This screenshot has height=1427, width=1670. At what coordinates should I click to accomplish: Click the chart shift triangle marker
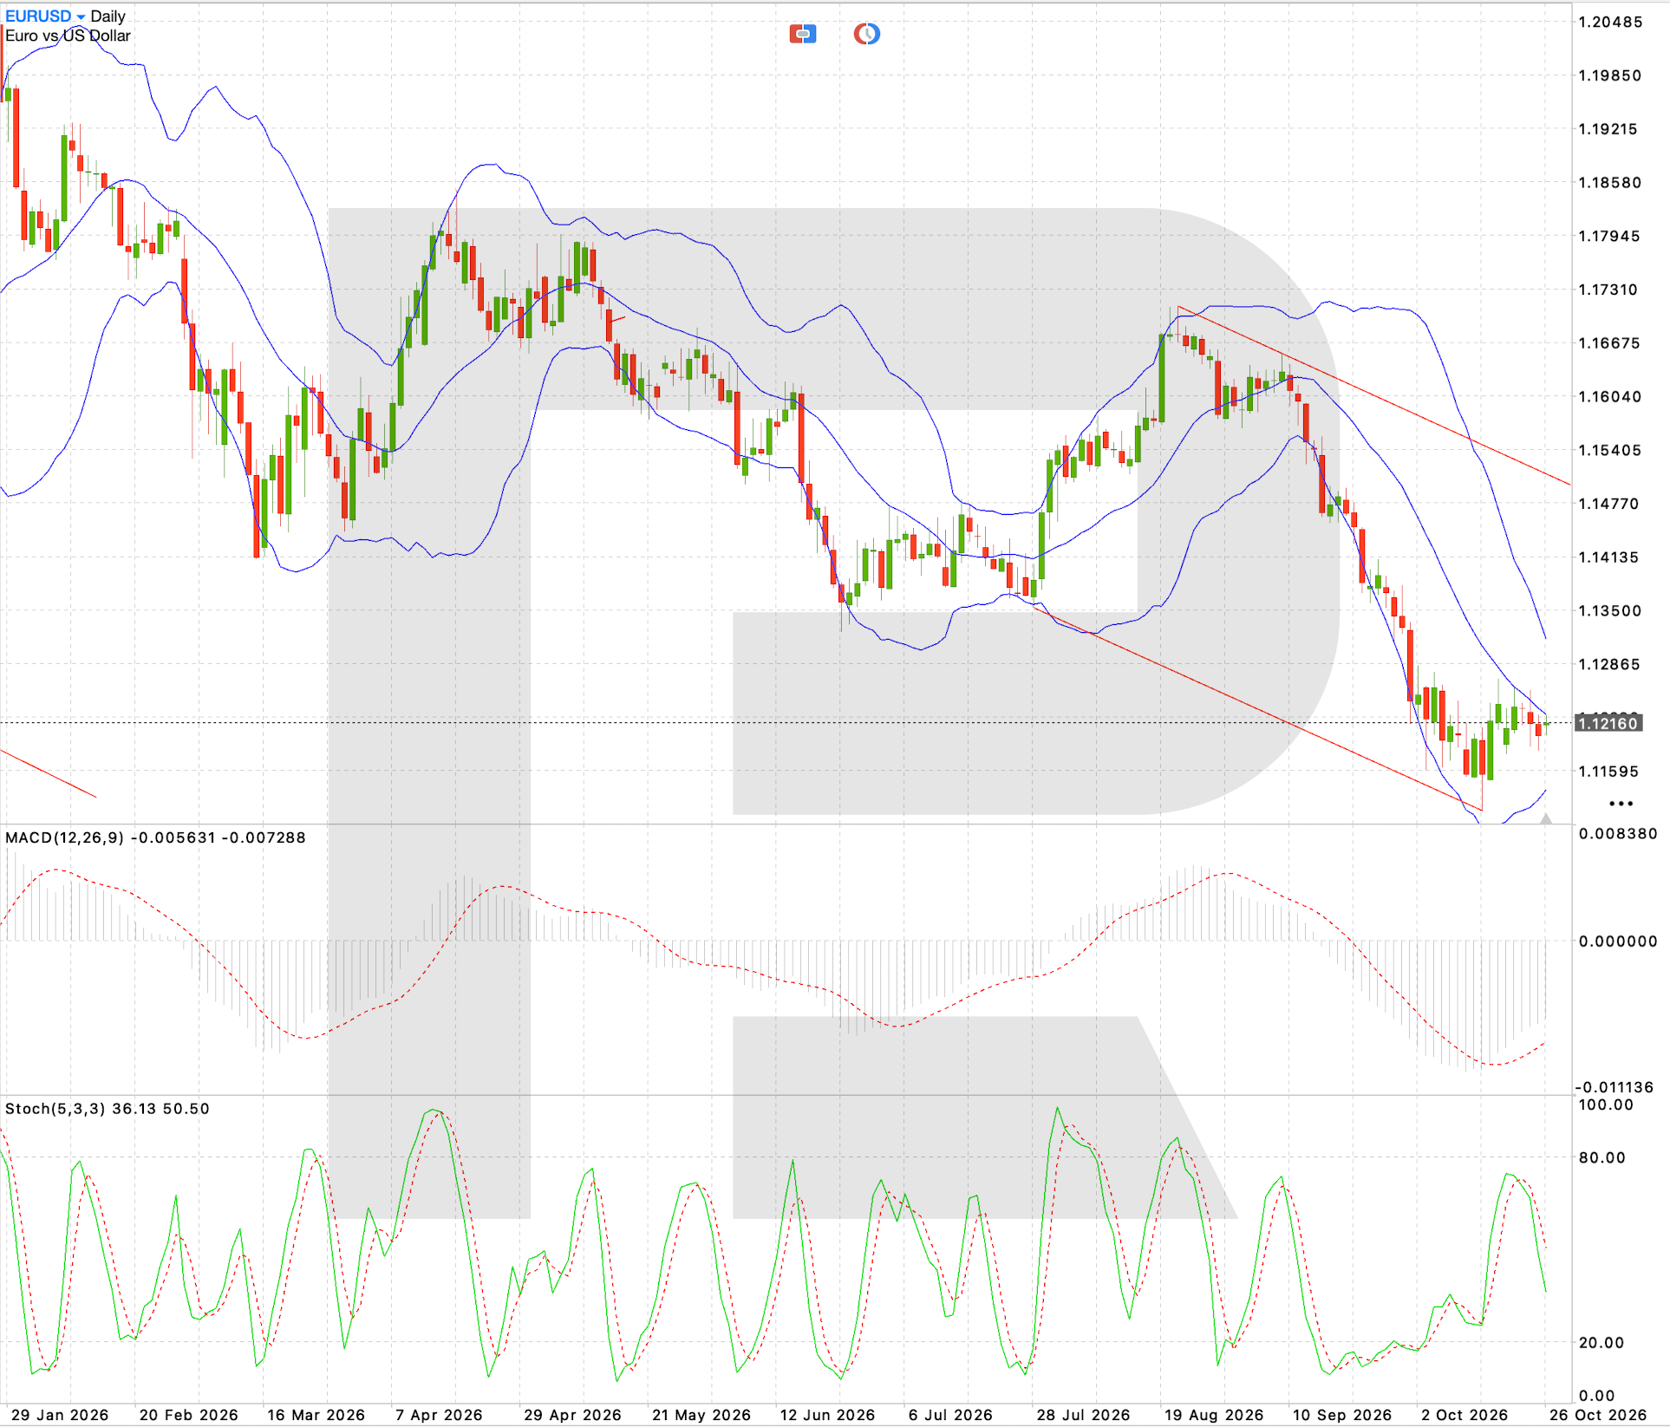[1545, 818]
